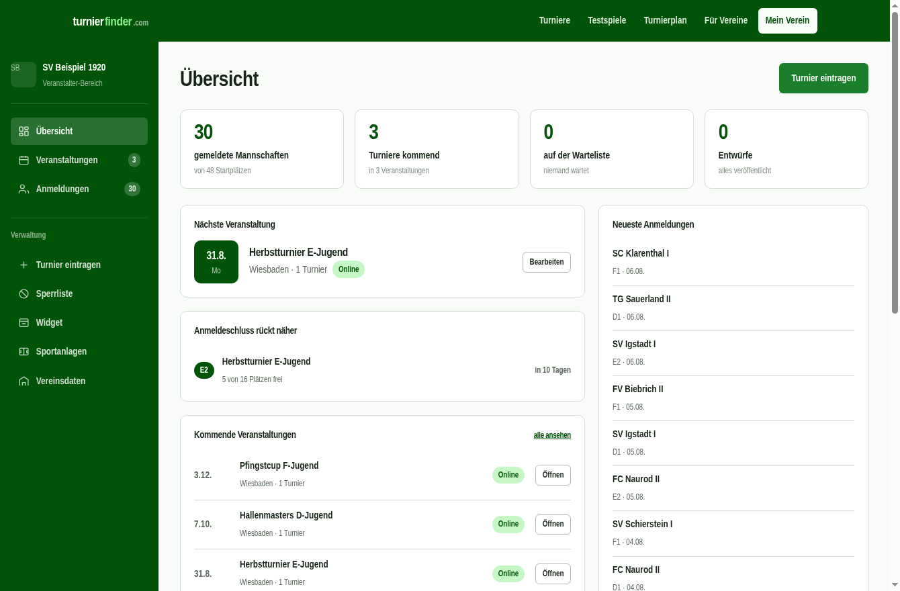
Task: Select SV Igstadt I entry dated 05.08.
Action: coord(733,443)
